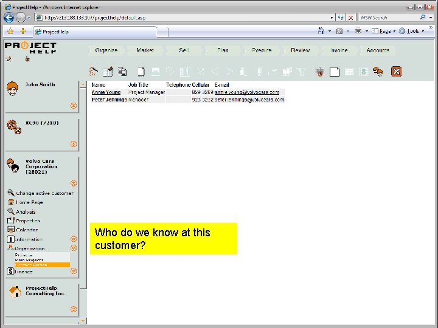
Task: Click second small icon under the ProjectHelp logo
Action: tap(27, 59)
